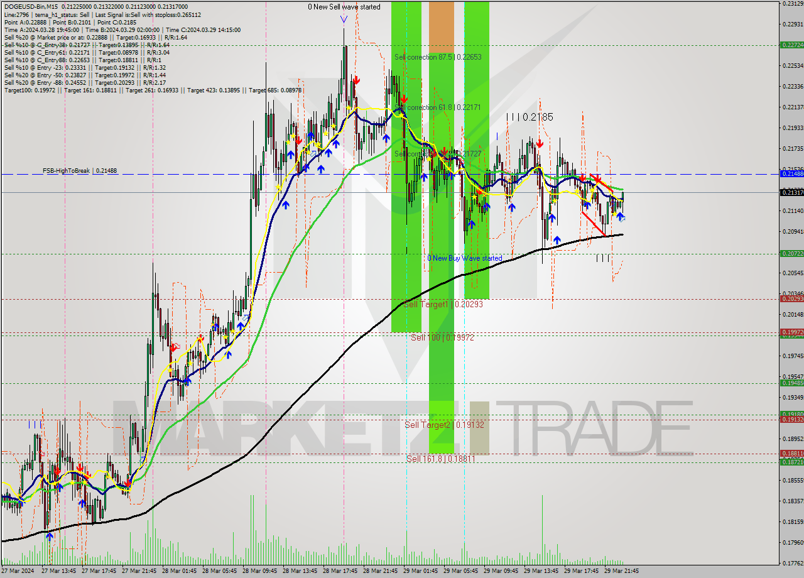Click the 0.21735 price scale value
The image size is (804, 578).
point(793,148)
